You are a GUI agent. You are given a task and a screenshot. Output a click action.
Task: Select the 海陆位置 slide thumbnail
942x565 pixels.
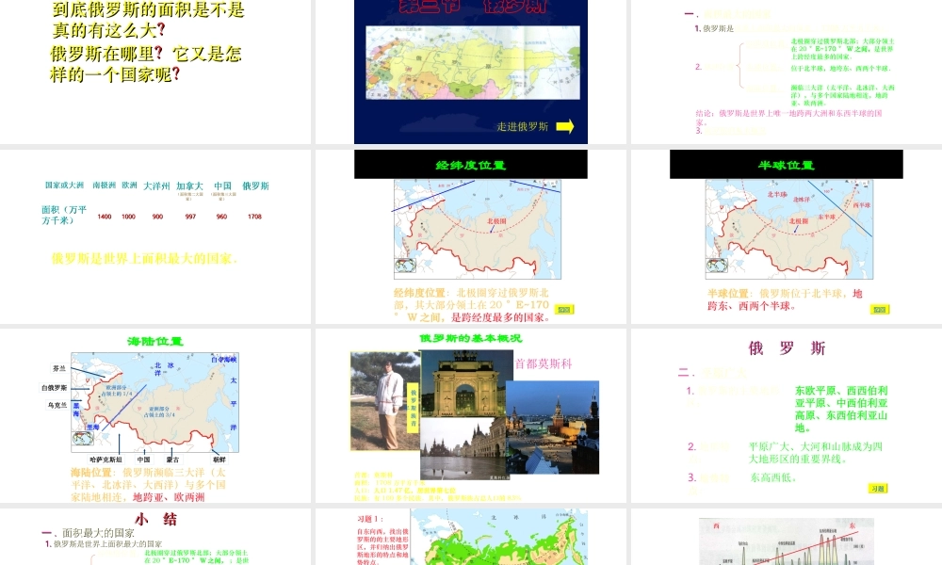155,415
